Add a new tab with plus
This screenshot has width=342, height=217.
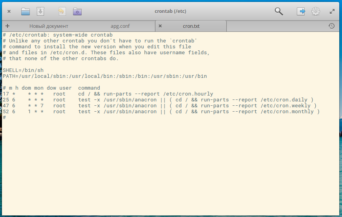pos(7,26)
